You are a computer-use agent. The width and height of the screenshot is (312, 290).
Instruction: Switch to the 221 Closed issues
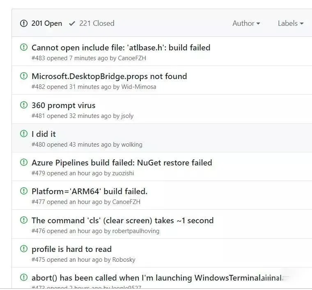[x=92, y=23]
